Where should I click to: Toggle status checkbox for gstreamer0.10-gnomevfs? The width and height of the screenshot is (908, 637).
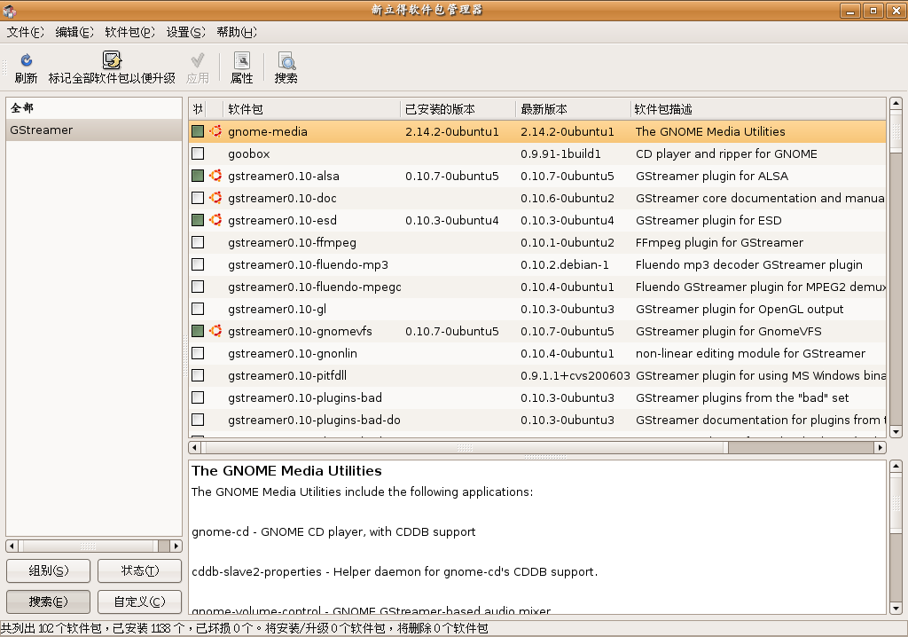tap(198, 331)
